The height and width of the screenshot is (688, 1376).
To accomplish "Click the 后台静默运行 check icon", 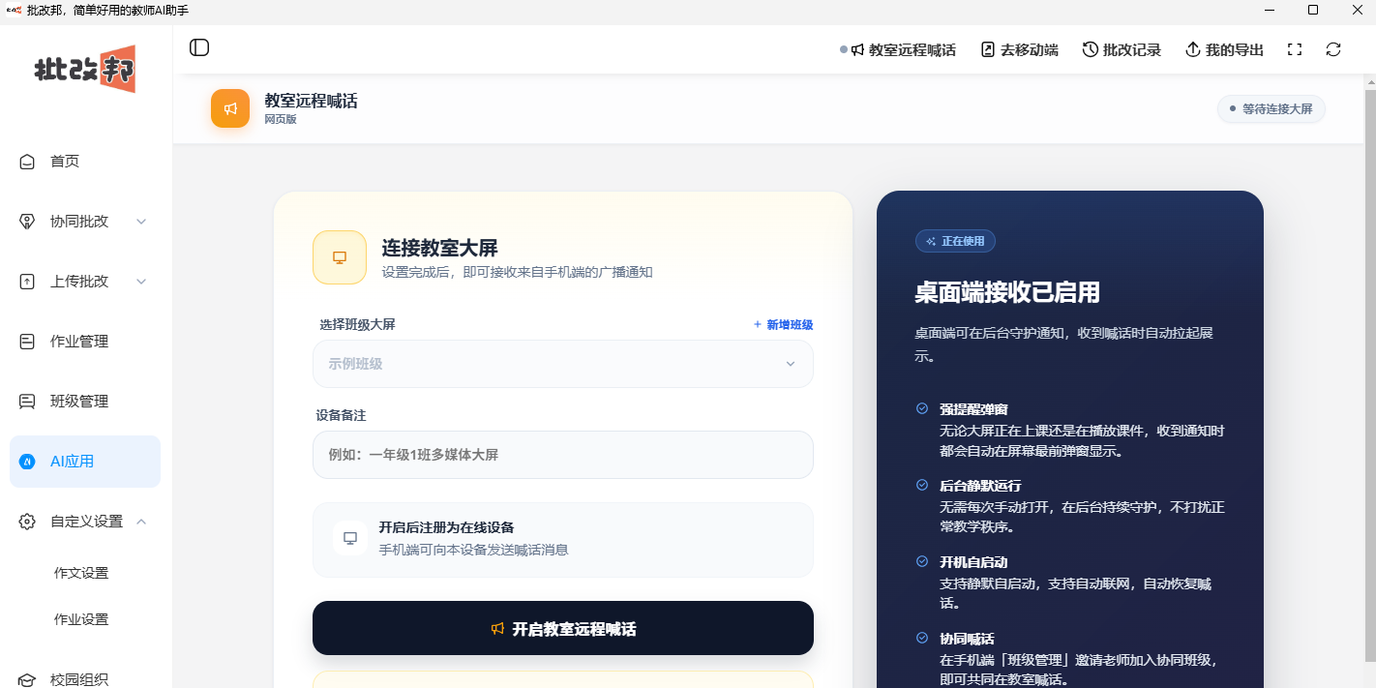I will pos(922,485).
